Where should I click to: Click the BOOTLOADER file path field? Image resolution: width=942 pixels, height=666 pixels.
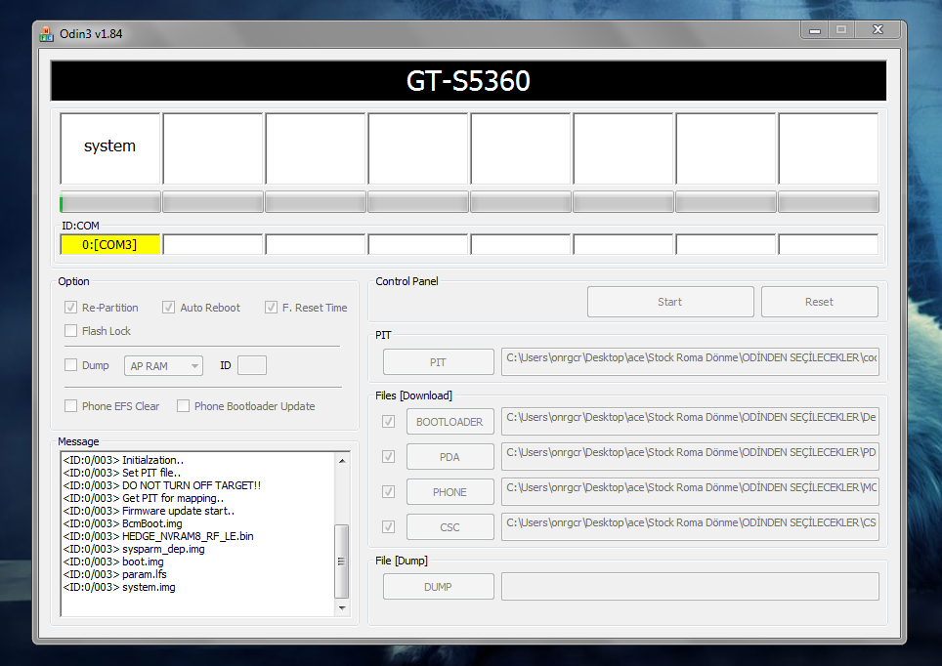(690, 421)
